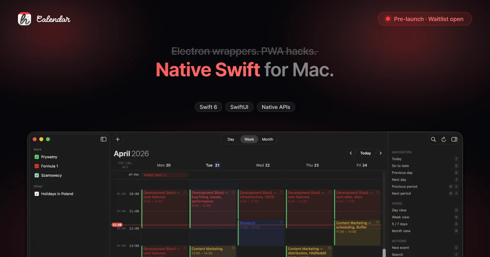Uncheck the Prywatny calendar

click(x=37, y=157)
